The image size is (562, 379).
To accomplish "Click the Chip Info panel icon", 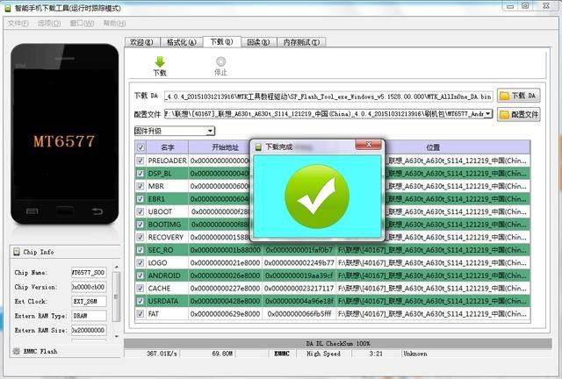I will point(17,252).
